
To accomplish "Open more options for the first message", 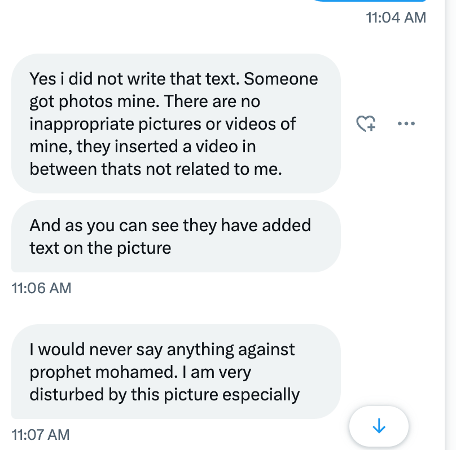I will 406,123.
